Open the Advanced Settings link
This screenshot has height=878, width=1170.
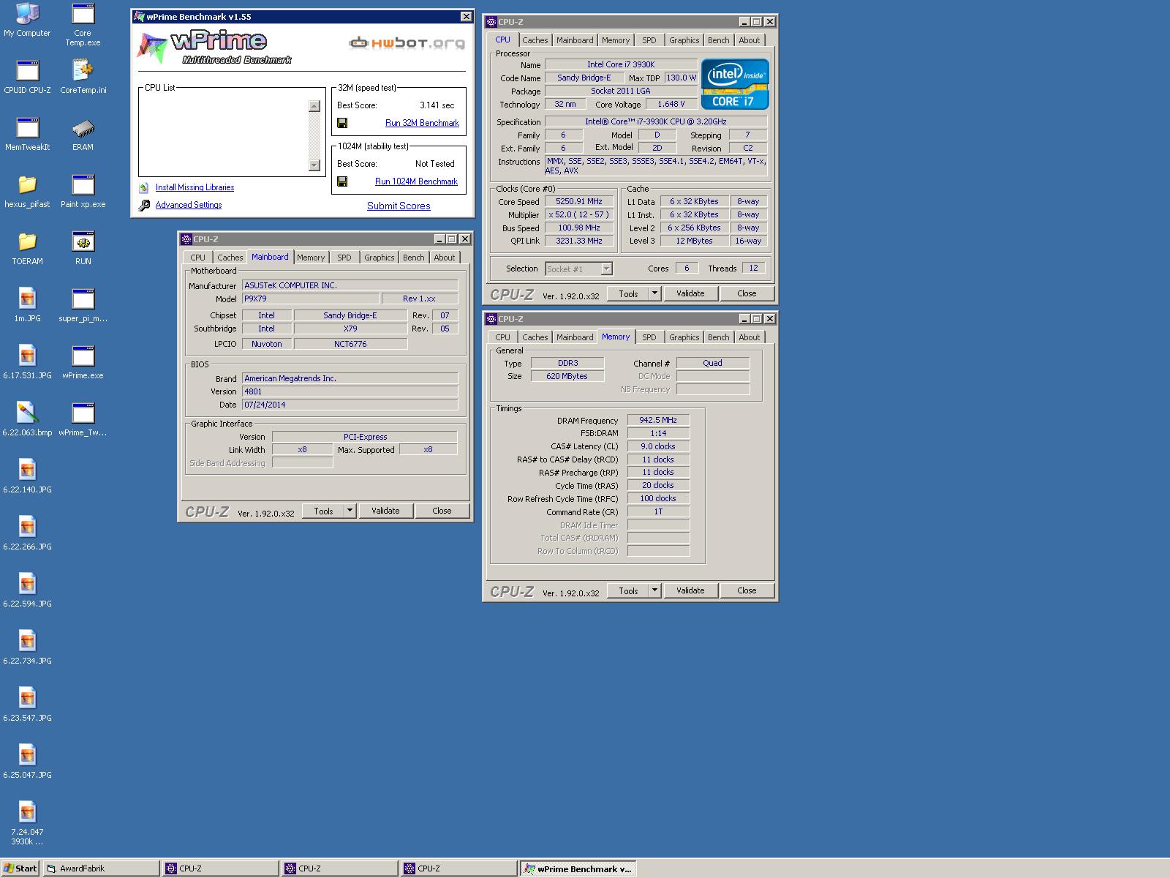click(x=189, y=205)
